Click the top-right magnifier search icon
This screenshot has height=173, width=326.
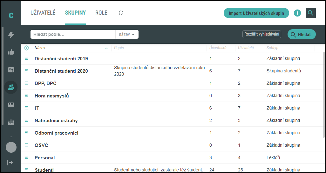coord(311,13)
